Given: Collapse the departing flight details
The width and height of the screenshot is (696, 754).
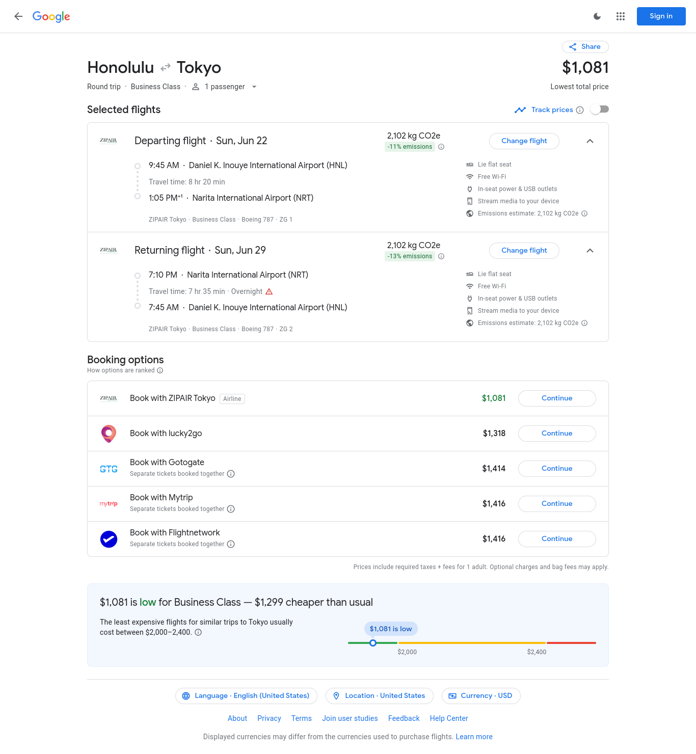Looking at the screenshot, I should pyautogui.click(x=590, y=141).
